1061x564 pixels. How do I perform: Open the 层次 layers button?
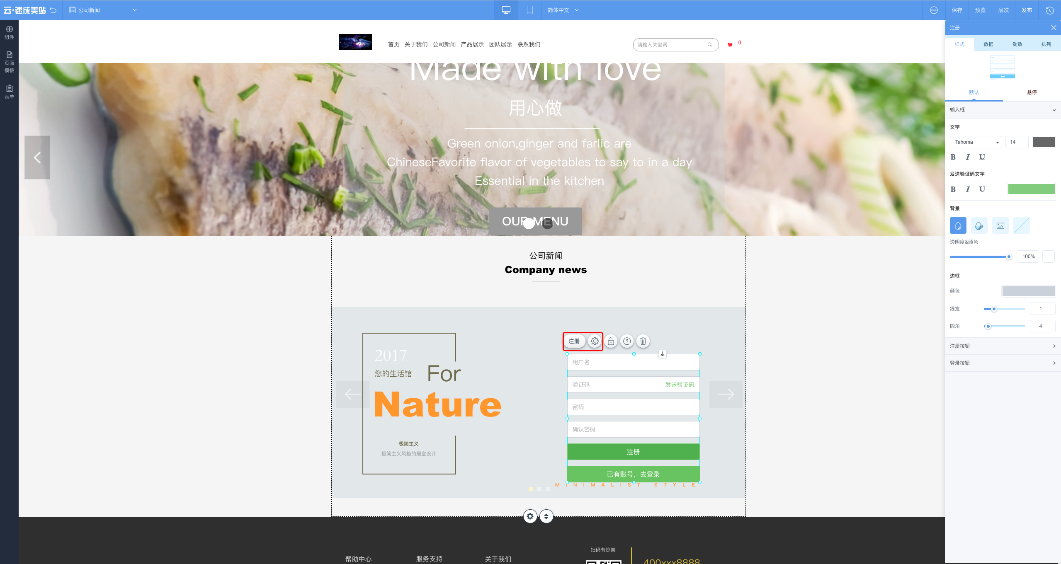1003,10
